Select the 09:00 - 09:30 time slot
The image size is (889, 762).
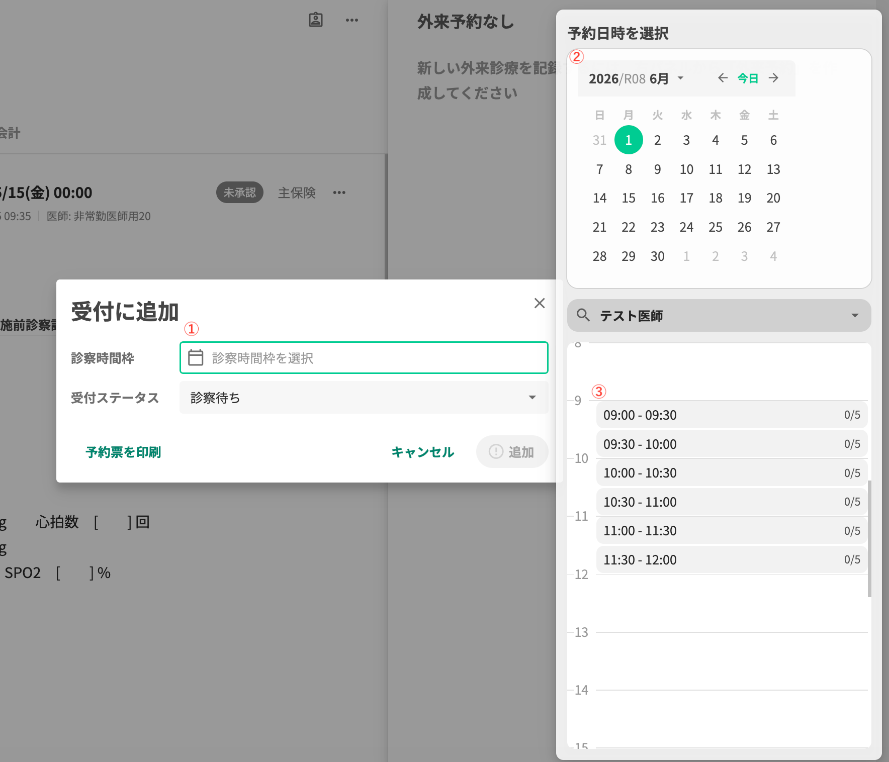[x=732, y=415]
